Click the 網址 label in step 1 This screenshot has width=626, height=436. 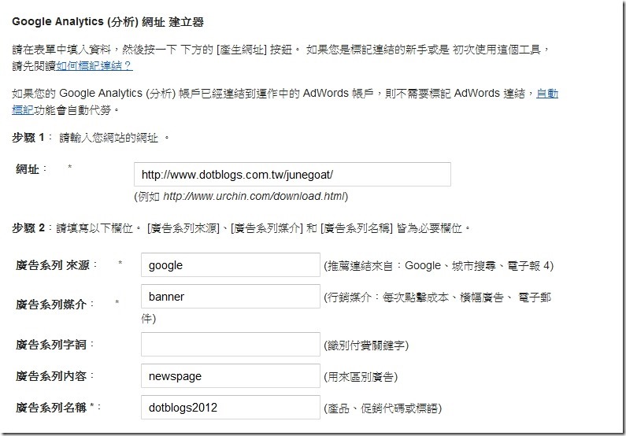28,169
